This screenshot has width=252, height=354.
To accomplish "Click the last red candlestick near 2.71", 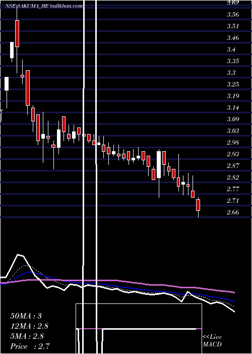I will tap(198, 205).
